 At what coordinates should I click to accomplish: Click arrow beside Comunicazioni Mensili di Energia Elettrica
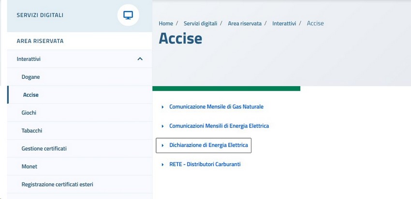162,126
